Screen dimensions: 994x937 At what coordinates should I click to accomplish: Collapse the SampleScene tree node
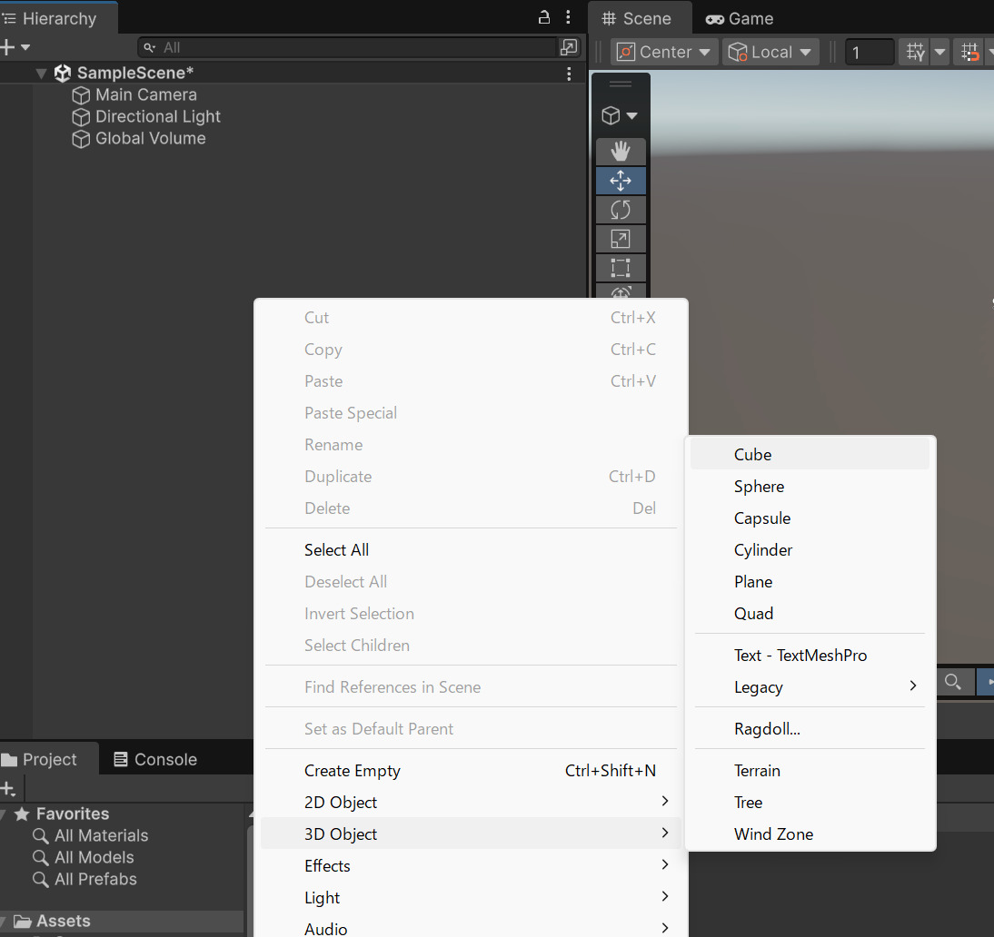pos(42,74)
